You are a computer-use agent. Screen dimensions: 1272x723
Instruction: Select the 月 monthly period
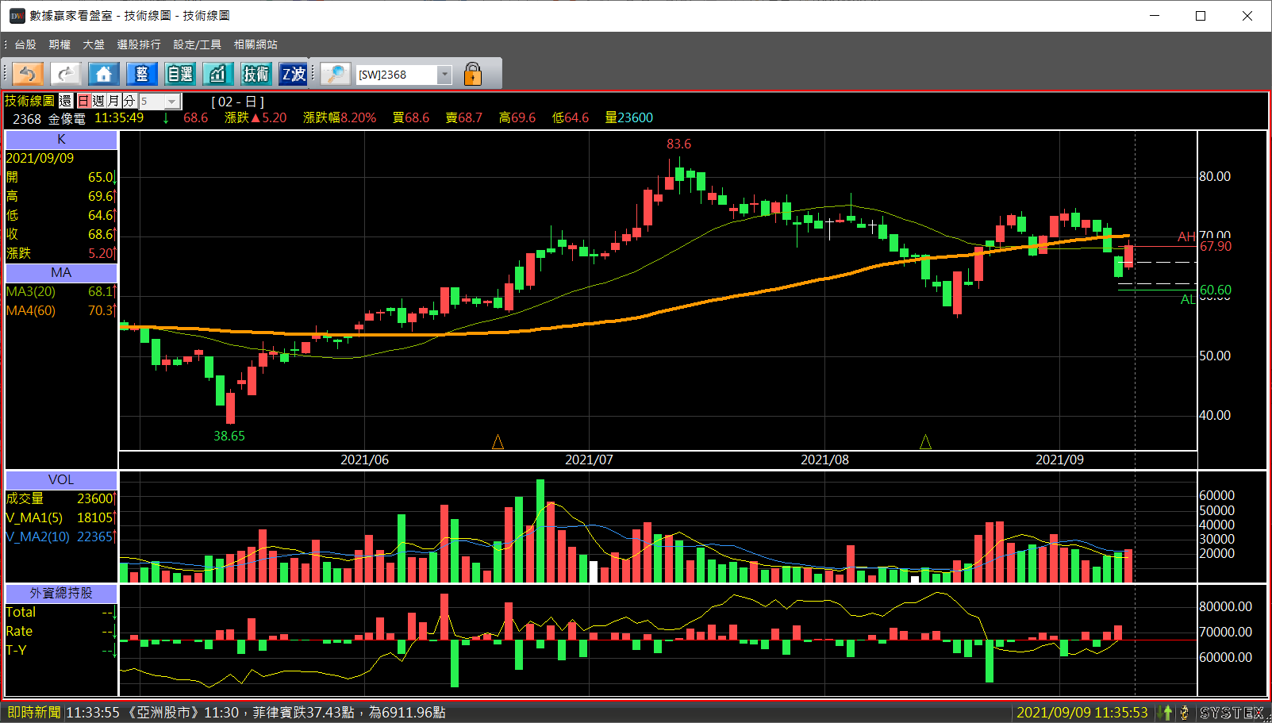pos(113,101)
